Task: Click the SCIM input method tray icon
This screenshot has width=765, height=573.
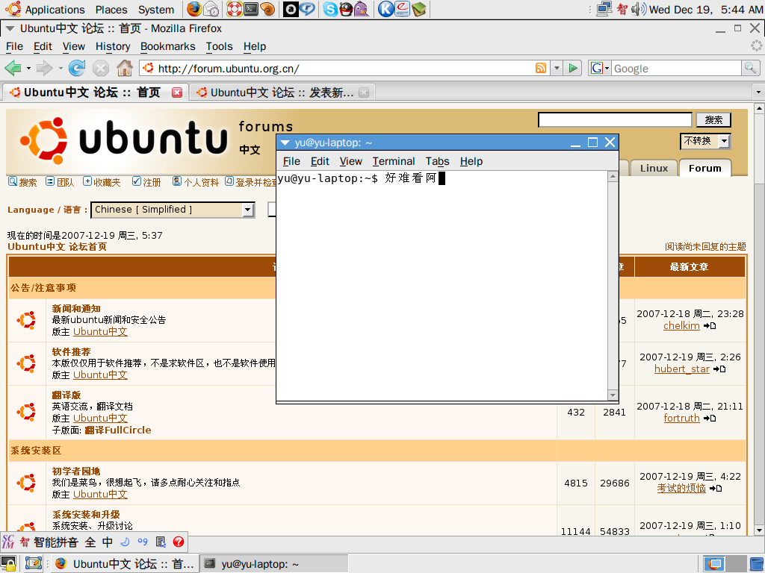Action: pyautogui.click(x=622, y=9)
